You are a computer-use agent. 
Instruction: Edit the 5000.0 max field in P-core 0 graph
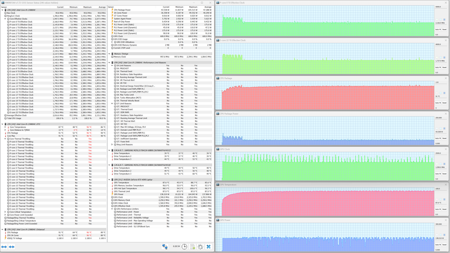pyautogui.click(x=441, y=7)
